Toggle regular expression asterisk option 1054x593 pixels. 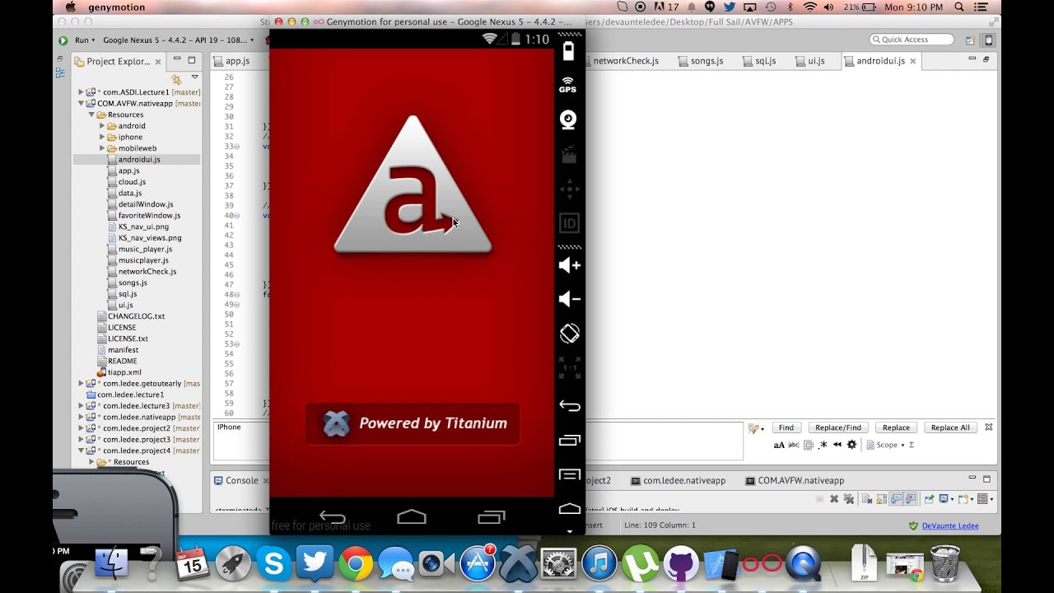point(823,445)
